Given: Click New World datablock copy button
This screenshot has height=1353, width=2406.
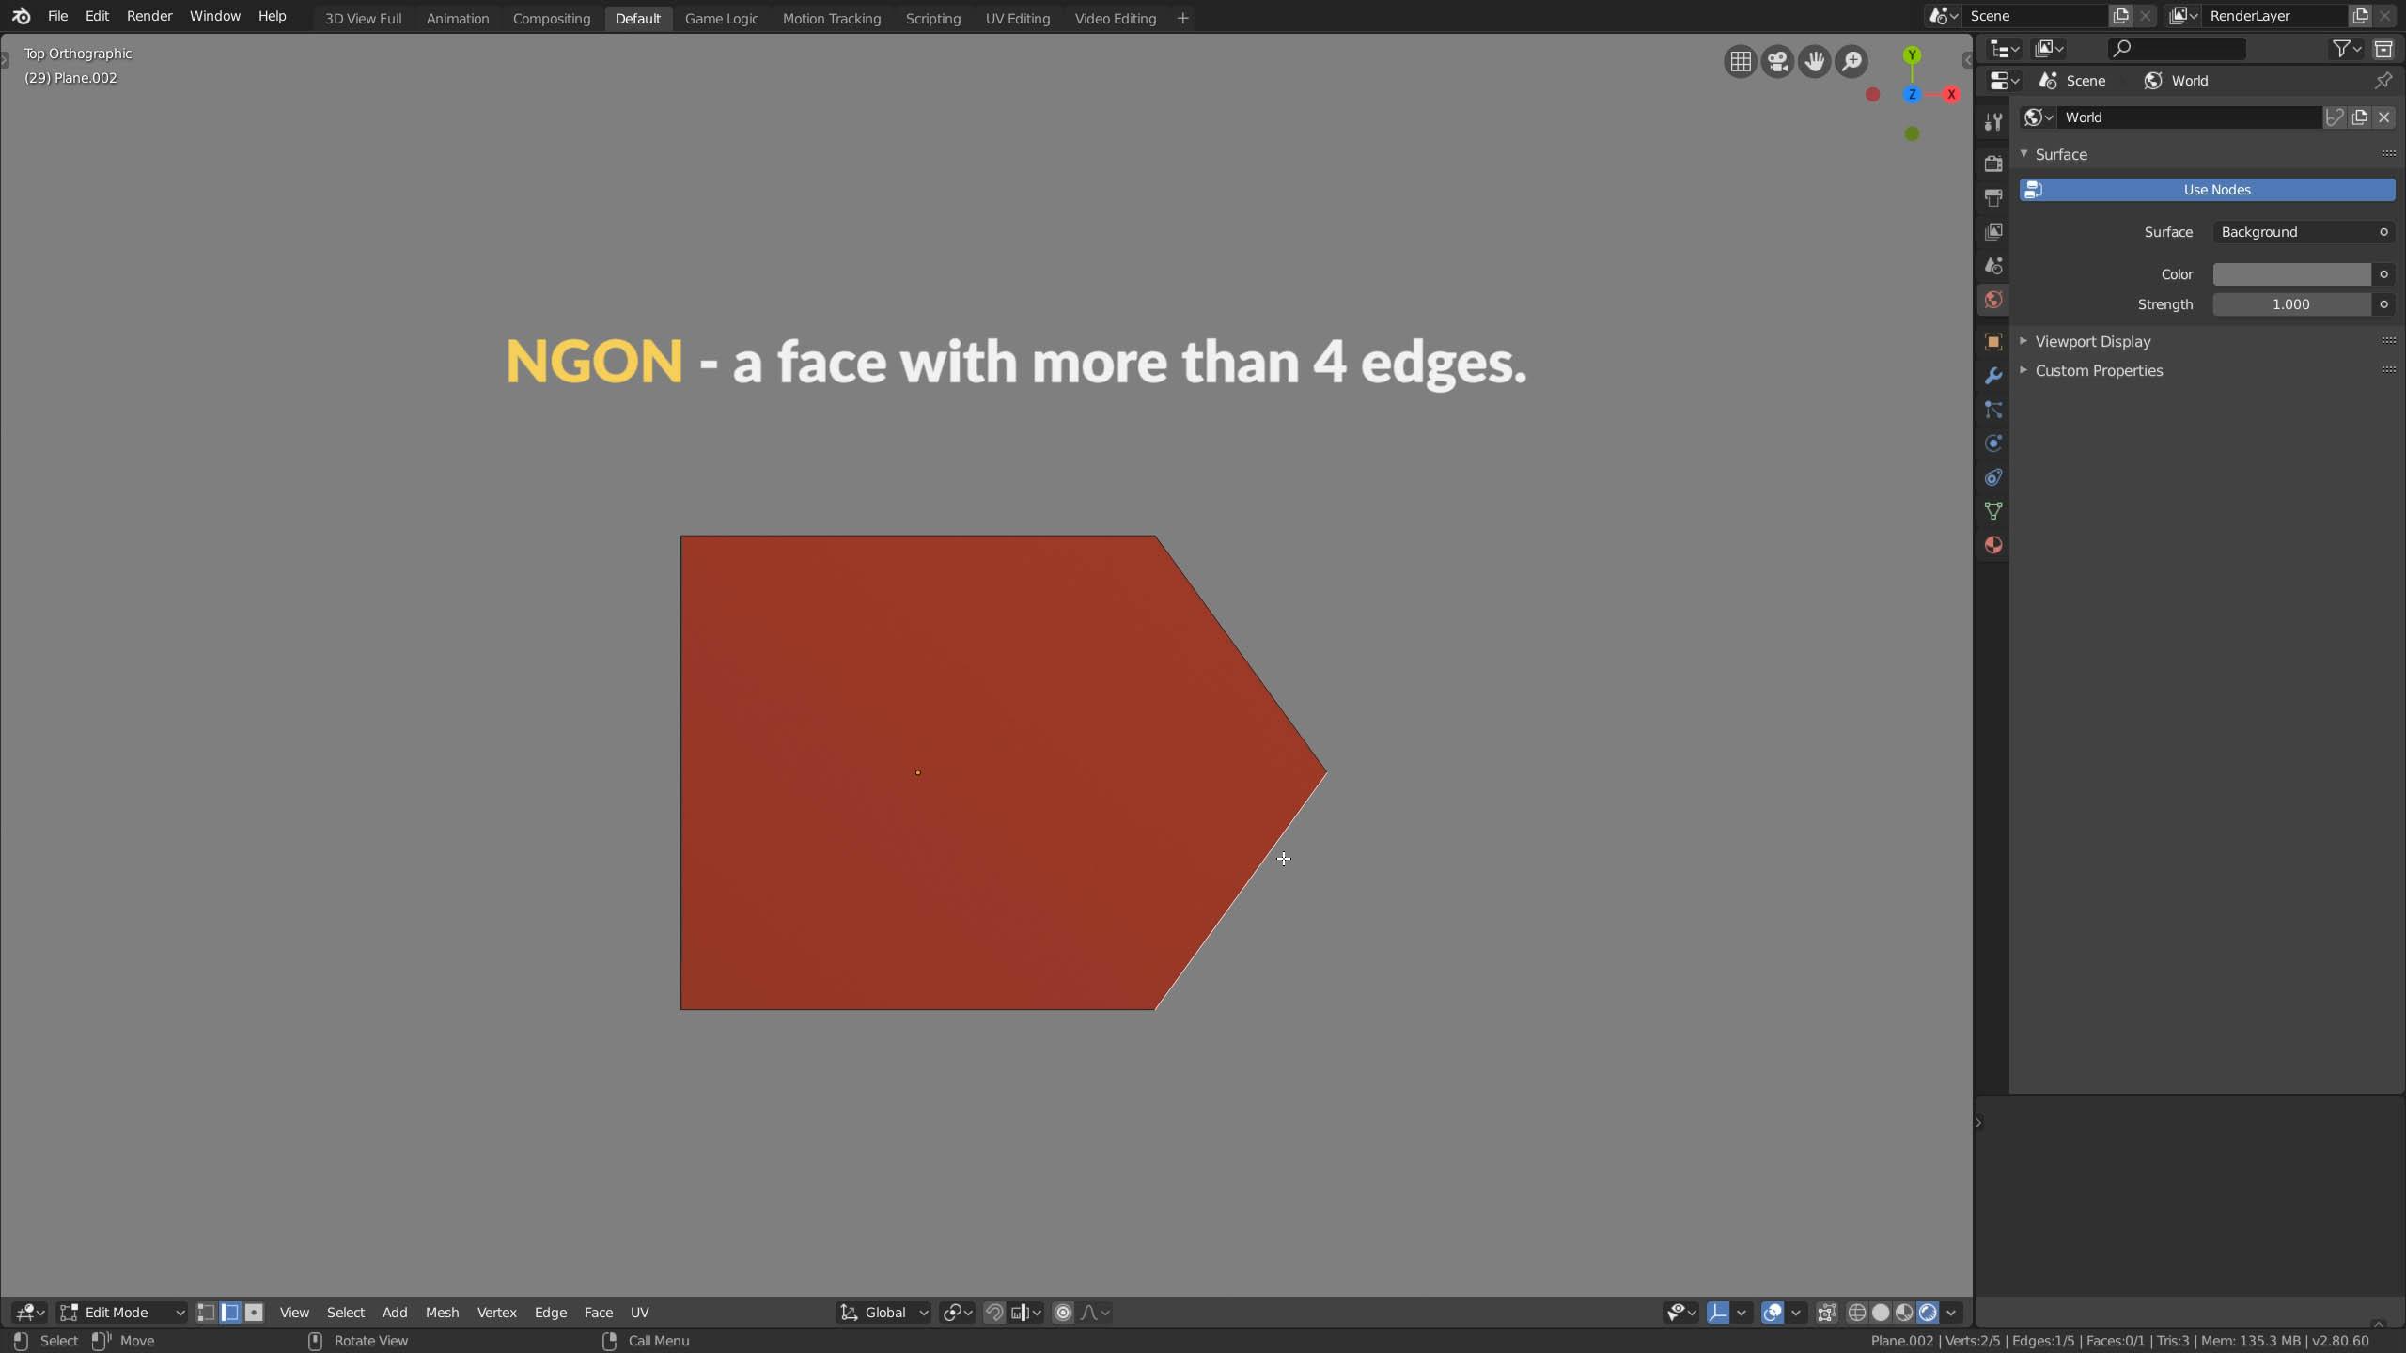Looking at the screenshot, I should 2360,117.
